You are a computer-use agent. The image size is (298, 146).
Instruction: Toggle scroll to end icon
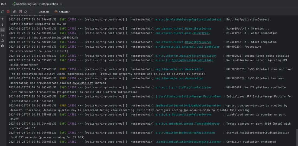(2, 35)
